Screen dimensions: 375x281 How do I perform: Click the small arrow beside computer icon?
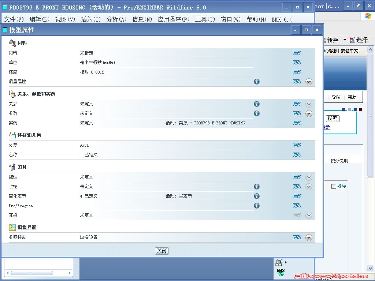286,262
